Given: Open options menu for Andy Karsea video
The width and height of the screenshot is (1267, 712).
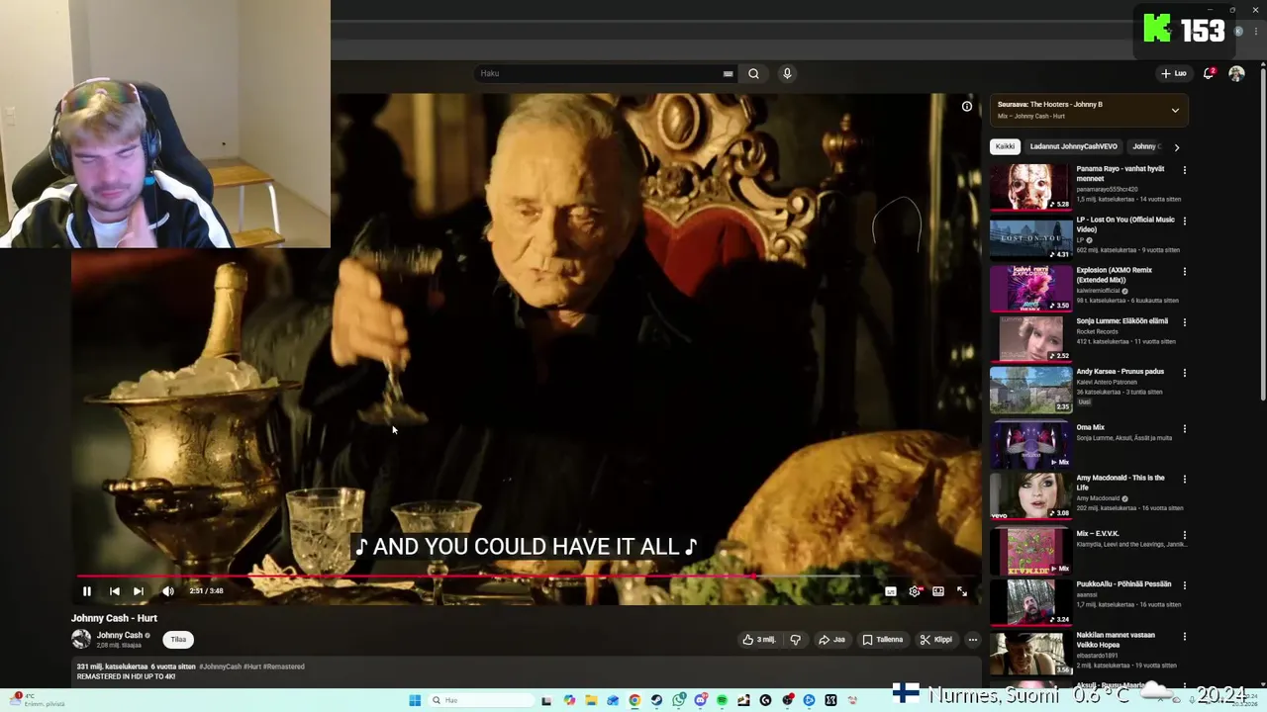Looking at the screenshot, I should (x=1185, y=373).
